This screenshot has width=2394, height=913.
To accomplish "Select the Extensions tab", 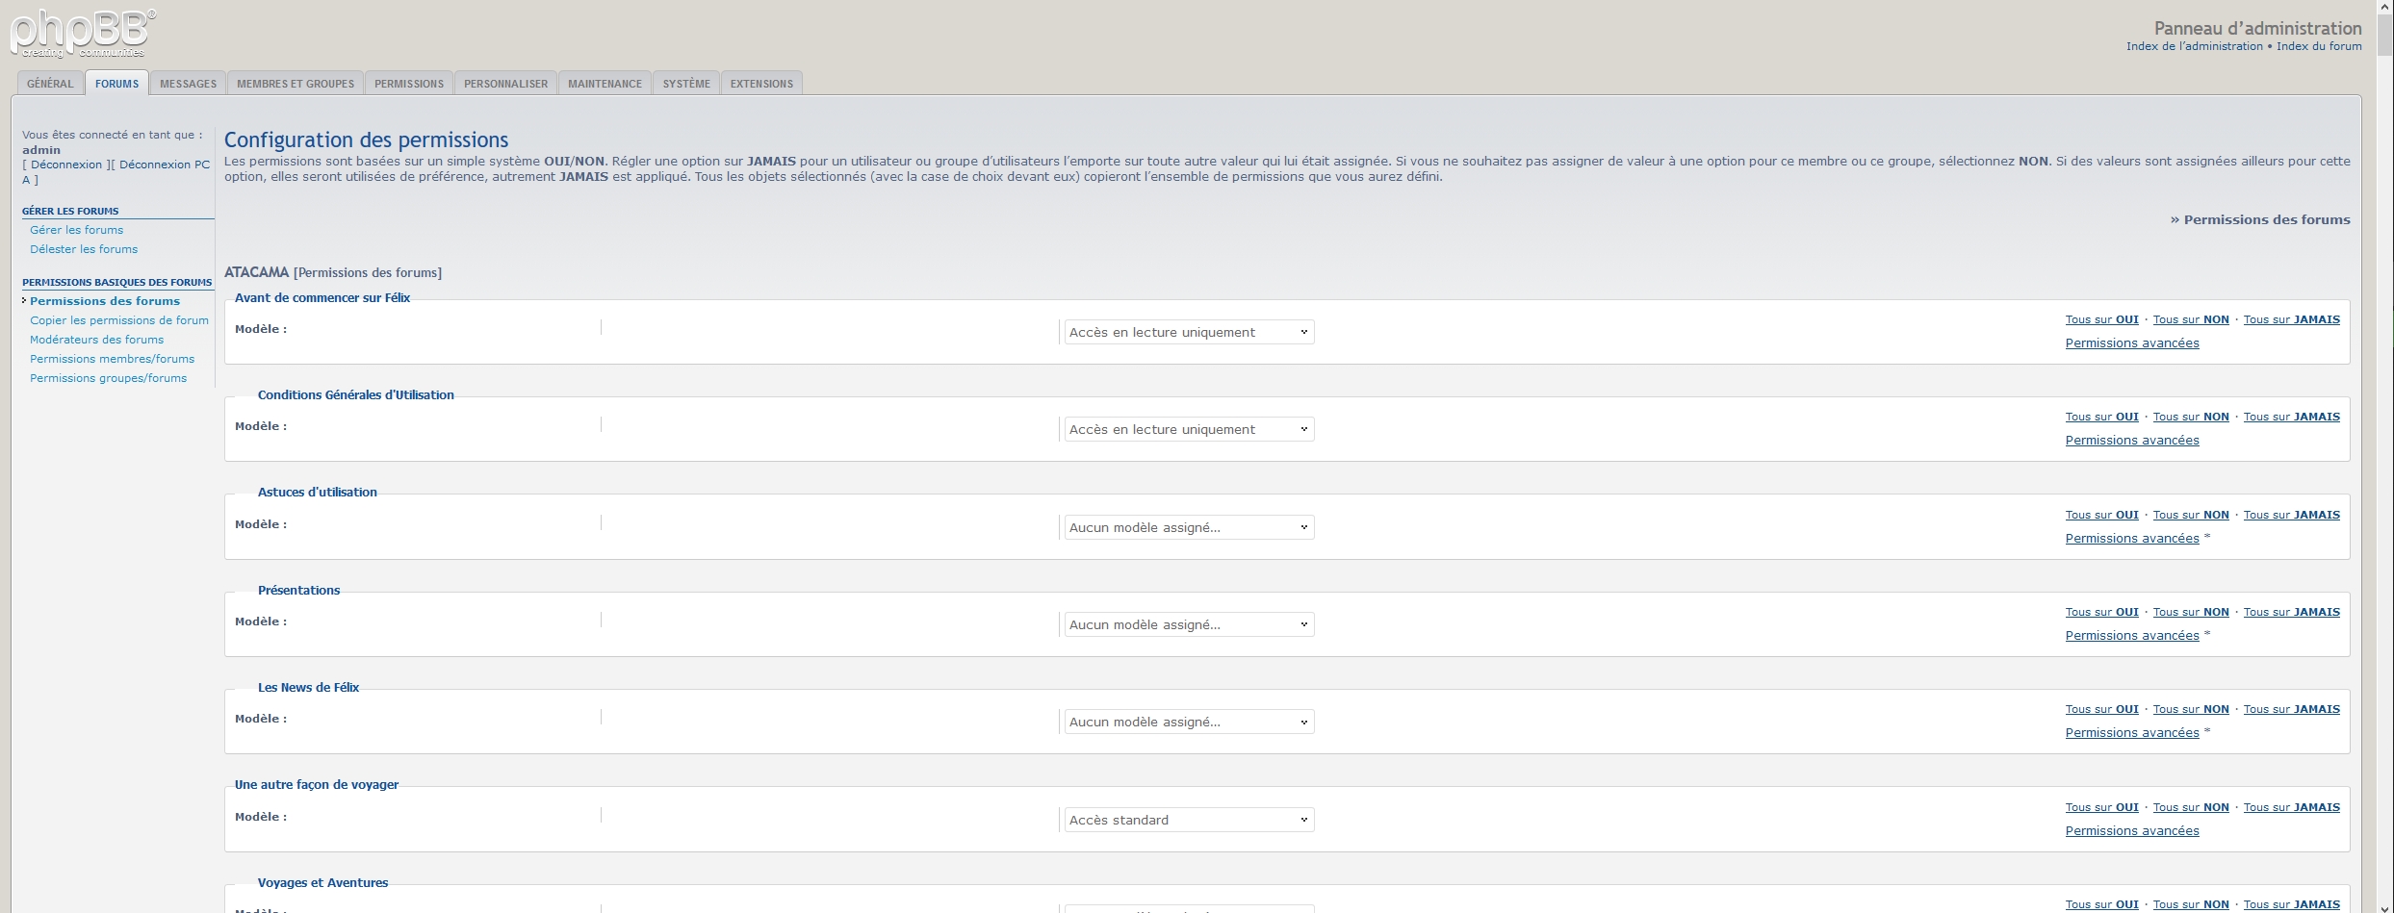I will tap(761, 84).
